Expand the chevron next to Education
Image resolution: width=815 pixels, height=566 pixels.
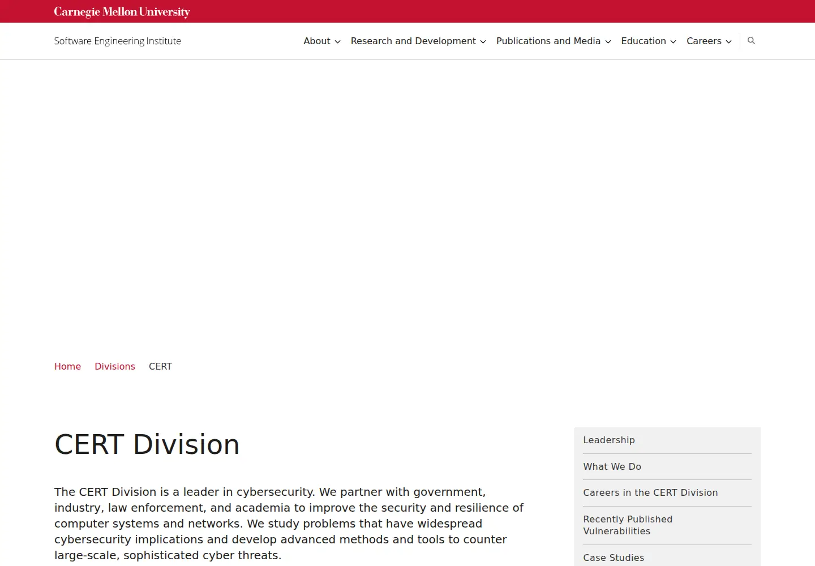point(673,42)
